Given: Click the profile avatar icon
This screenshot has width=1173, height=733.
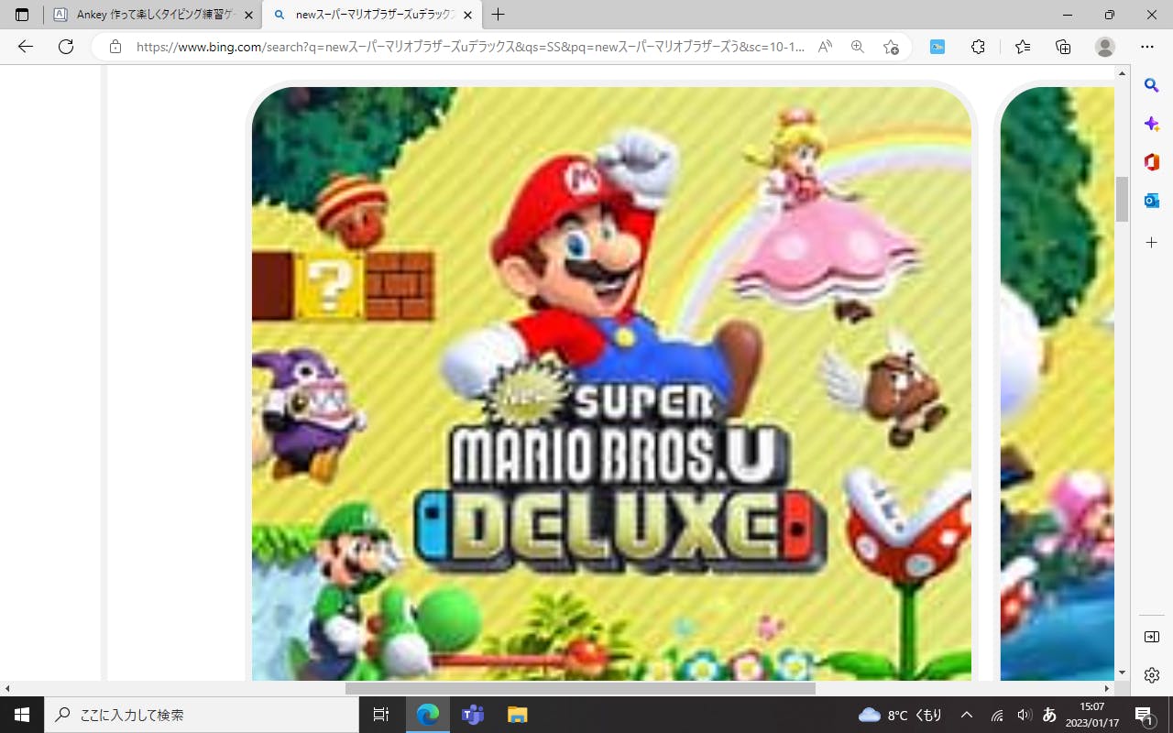Looking at the screenshot, I should pyautogui.click(x=1105, y=47).
